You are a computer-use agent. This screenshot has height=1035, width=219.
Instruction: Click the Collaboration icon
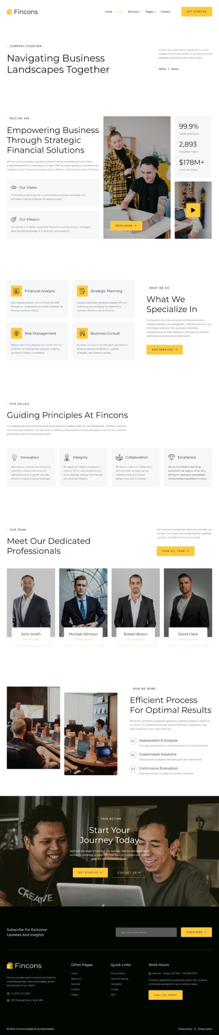tap(119, 457)
